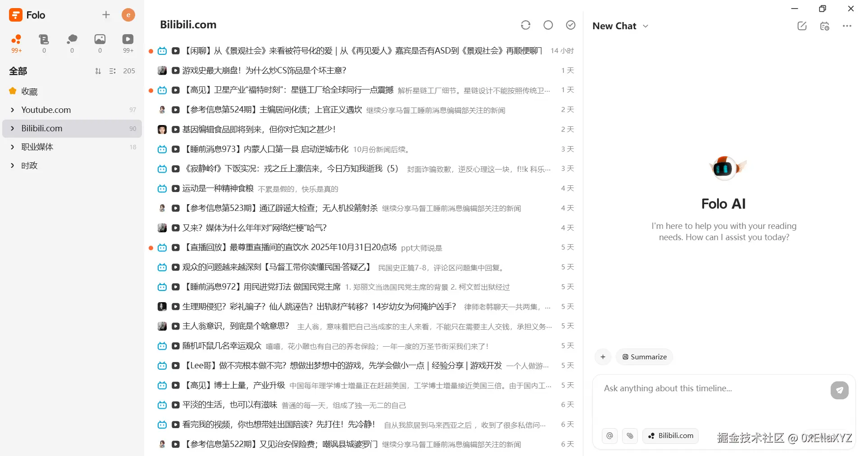
Task: Click the avatar thumbnail of the 基因编辑食品 entry
Action: pyautogui.click(x=162, y=130)
